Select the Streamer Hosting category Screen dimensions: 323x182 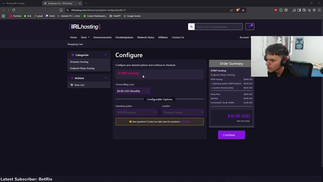tap(79, 62)
